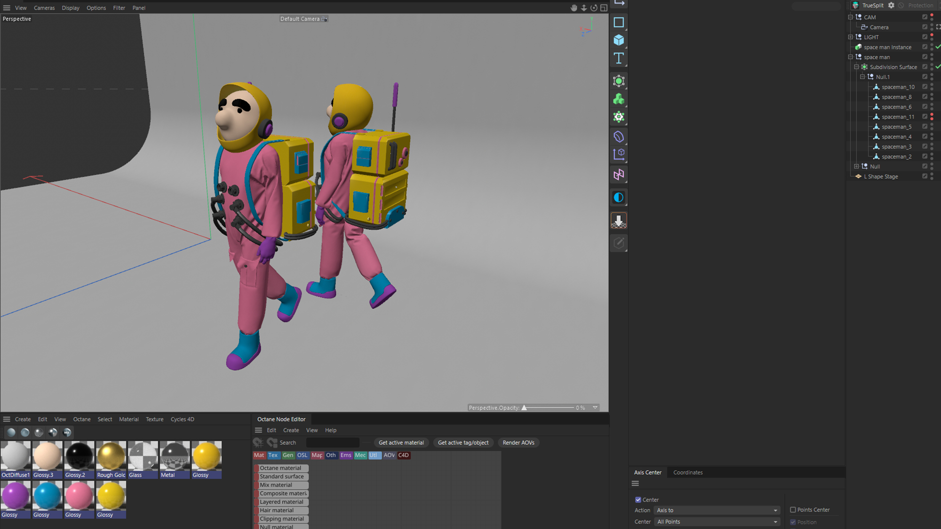Select the Rectangle spline tool
This screenshot has height=529, width=941.
[x=619, y=23]
